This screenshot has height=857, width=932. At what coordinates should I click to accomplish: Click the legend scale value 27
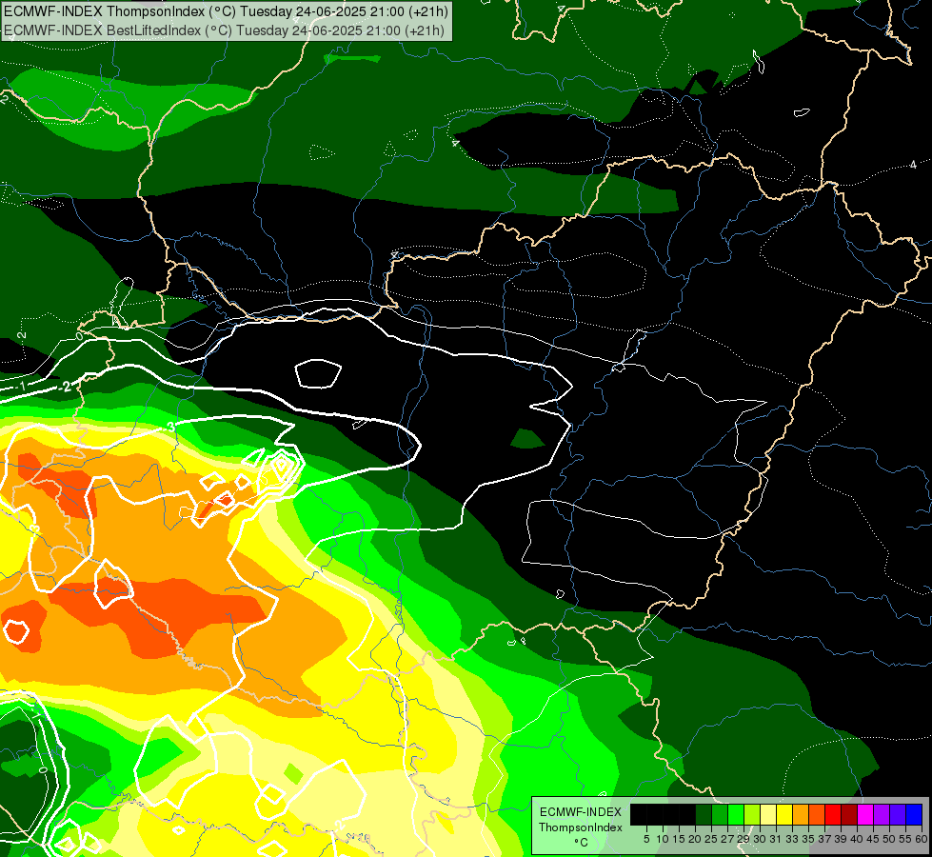[x=727, y=839]
